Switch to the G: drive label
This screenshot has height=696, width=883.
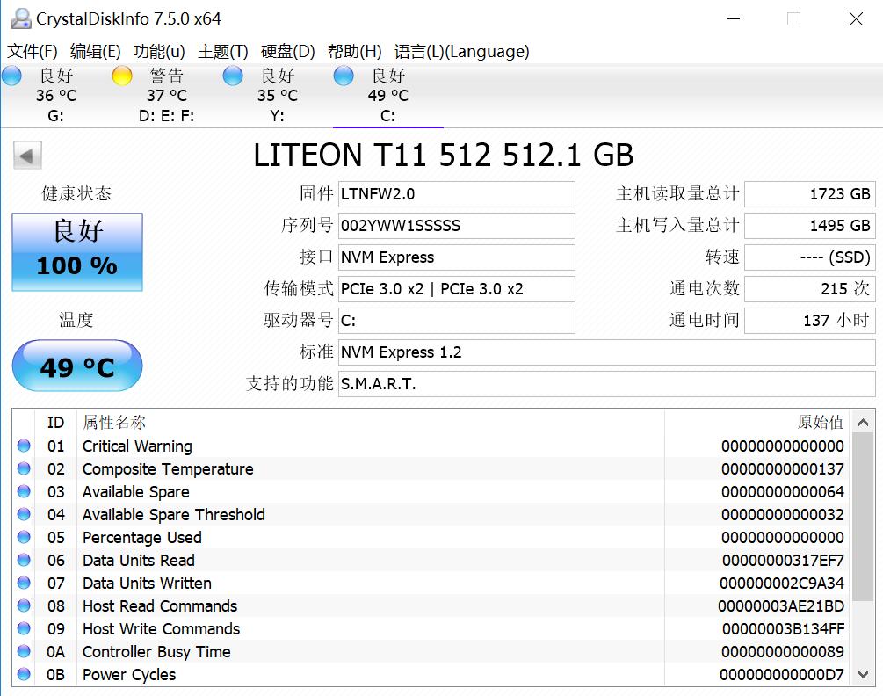point(55,116)
